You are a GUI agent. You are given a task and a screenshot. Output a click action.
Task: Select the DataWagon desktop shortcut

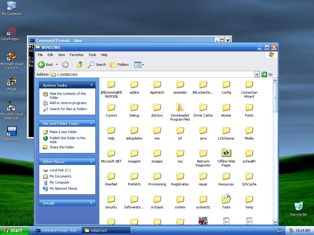click(x=12, y=34)
